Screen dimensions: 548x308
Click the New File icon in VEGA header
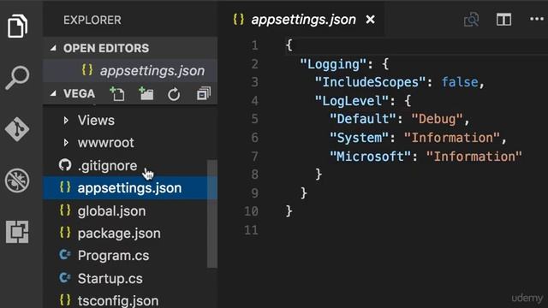click(x=117, y=94)
